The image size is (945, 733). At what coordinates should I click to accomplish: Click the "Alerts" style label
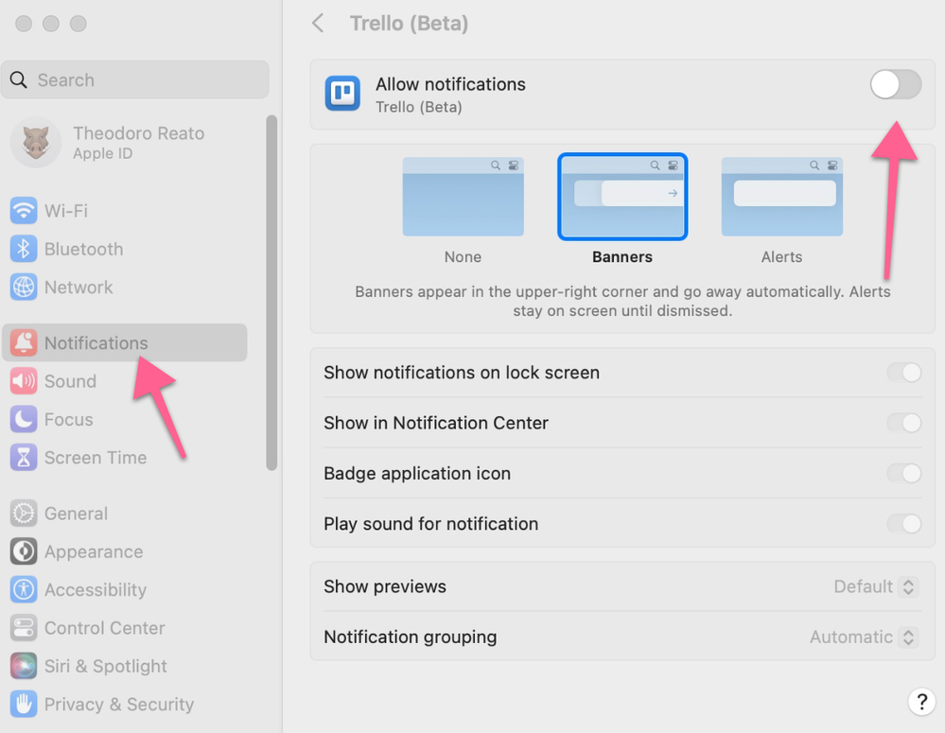[781, 257]
